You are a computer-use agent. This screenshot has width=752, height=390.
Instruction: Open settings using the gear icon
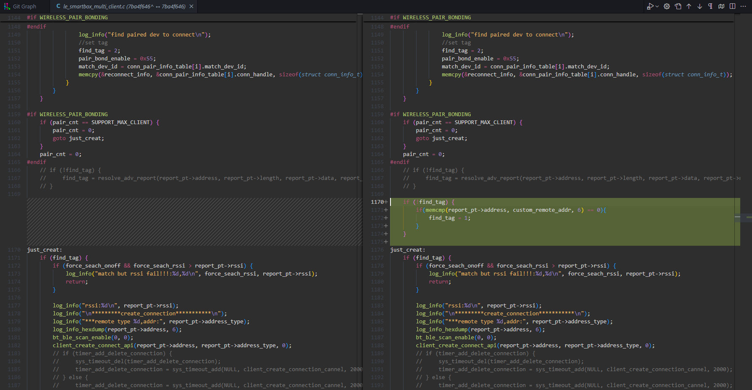point(667,6)
